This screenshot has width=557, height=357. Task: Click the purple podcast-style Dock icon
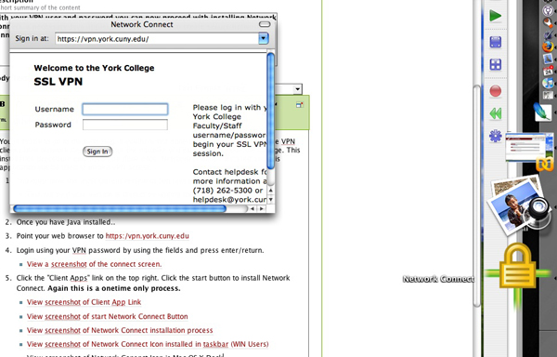(x=548, y=10)
